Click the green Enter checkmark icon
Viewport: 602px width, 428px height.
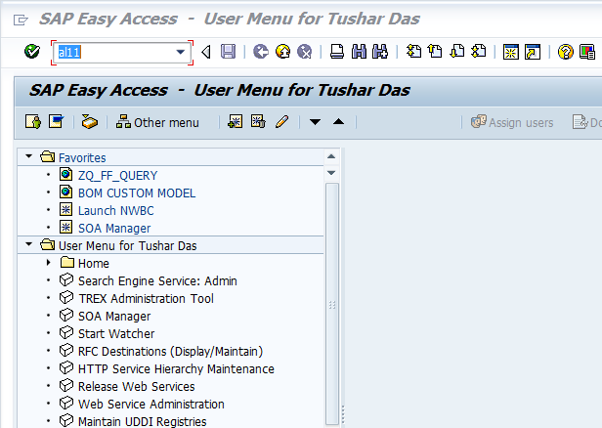32,52
